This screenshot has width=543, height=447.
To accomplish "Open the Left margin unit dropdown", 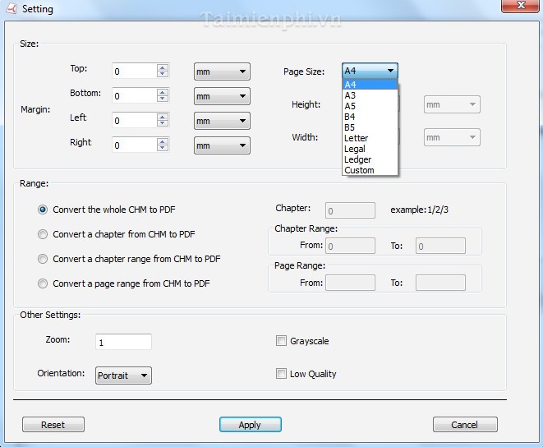I will 222,121.
